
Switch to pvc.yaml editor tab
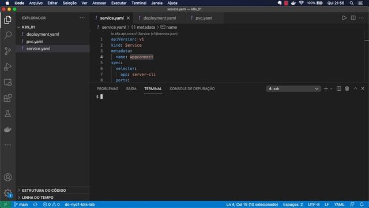pos(204,18)
